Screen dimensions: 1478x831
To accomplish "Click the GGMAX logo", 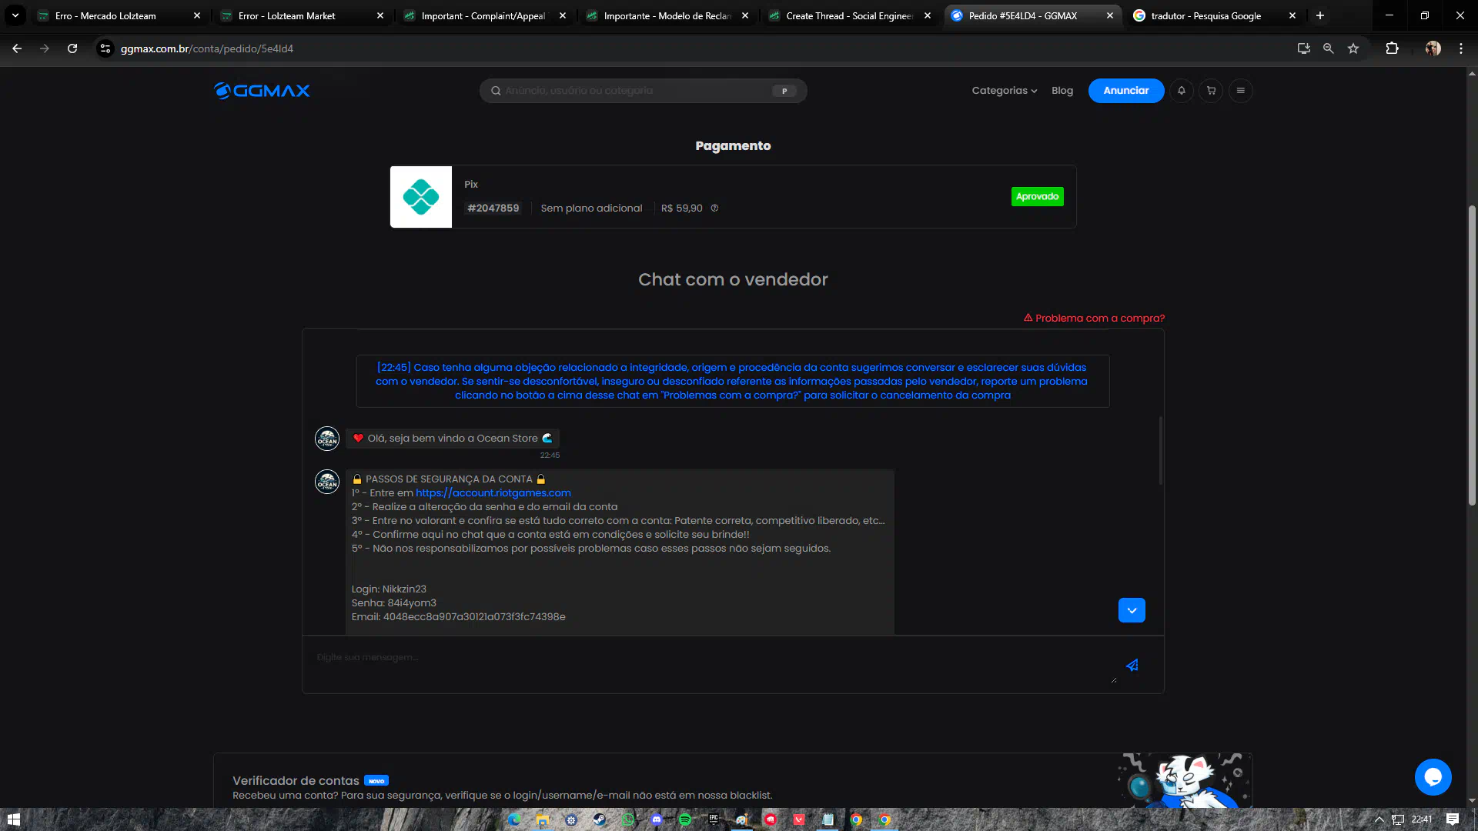I will [x=262, y=91].
